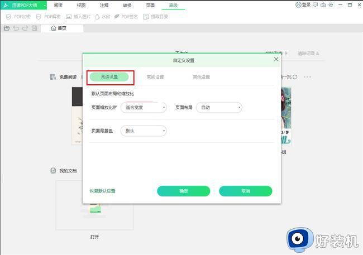This screenshot has width=363, height=255.
Task: Click the three-dots more icon
Action: pyautogui.click(x=308, y=77)
